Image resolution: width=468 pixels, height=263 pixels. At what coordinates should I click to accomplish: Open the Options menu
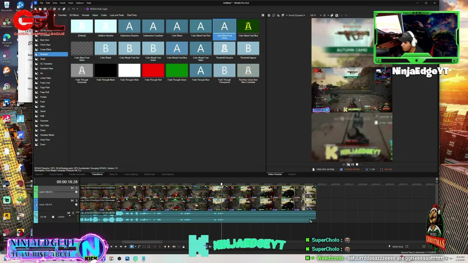click(x=80, y=3)
